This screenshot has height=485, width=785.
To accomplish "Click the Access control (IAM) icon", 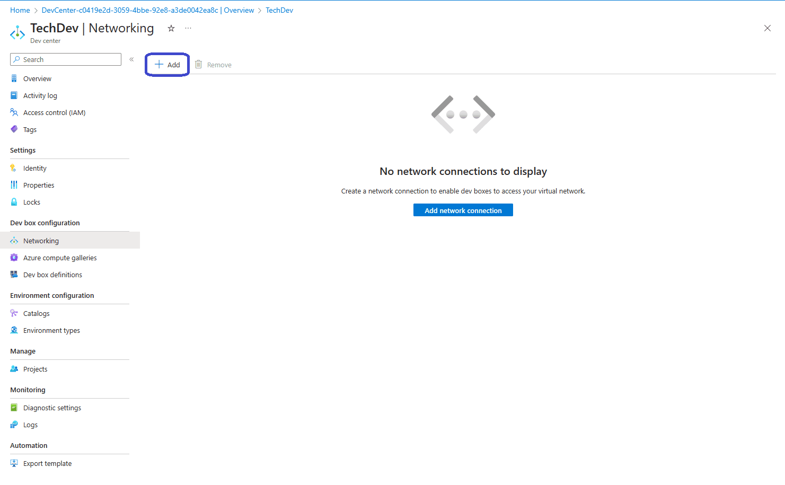I will click(14, 112).
